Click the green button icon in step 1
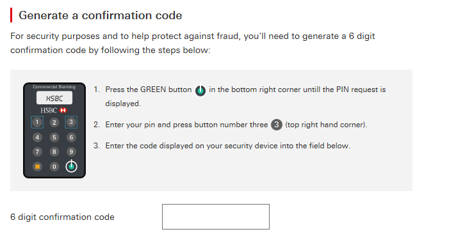 point(200,91)
